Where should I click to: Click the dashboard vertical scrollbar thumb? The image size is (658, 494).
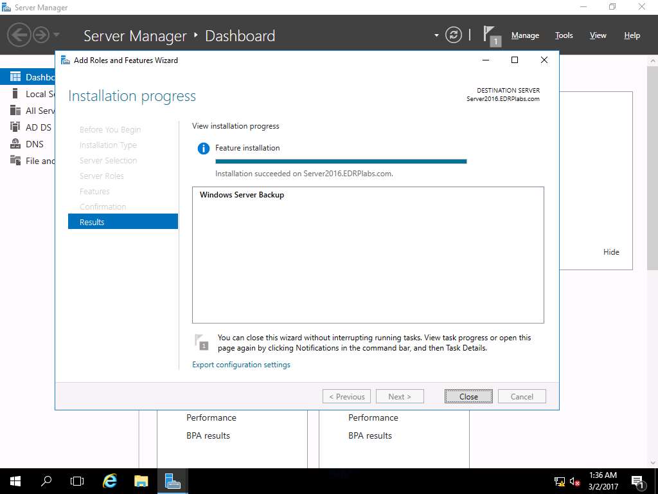click(653, 168)
